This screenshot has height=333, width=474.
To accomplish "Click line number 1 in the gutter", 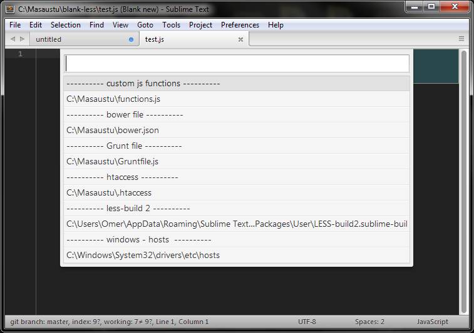I will [20, 54].
